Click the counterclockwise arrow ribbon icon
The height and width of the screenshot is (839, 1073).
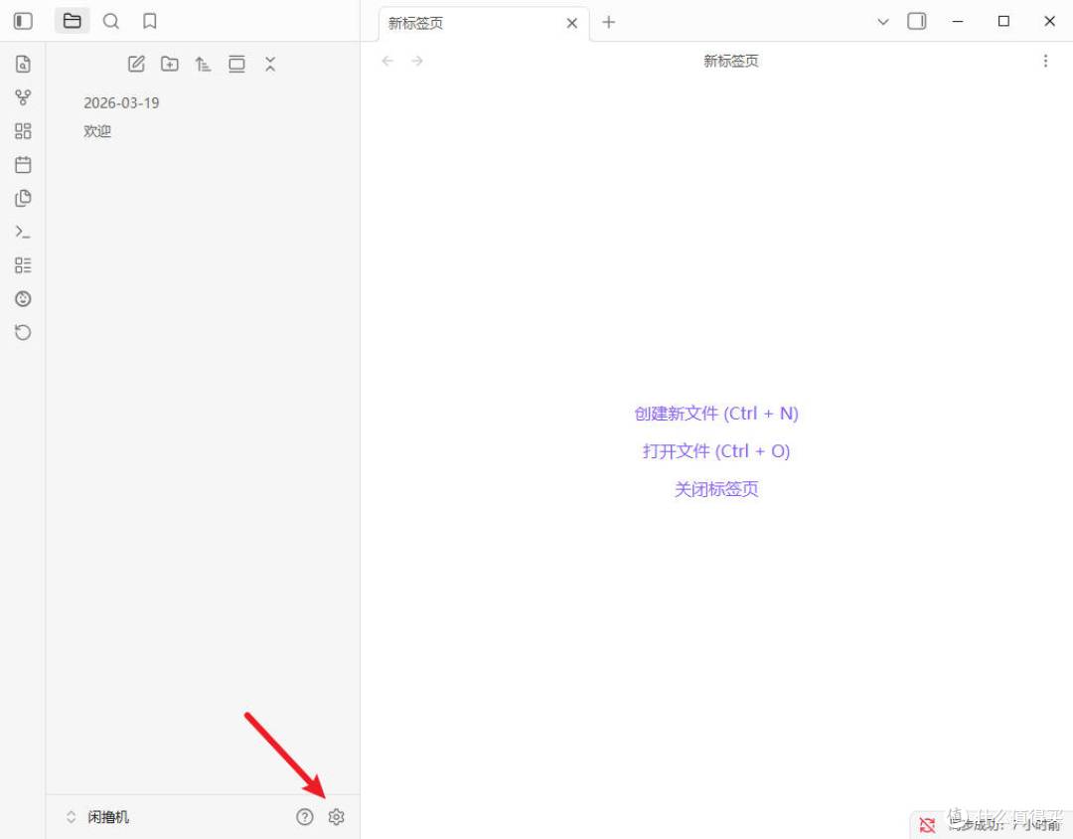click(23, 332)
